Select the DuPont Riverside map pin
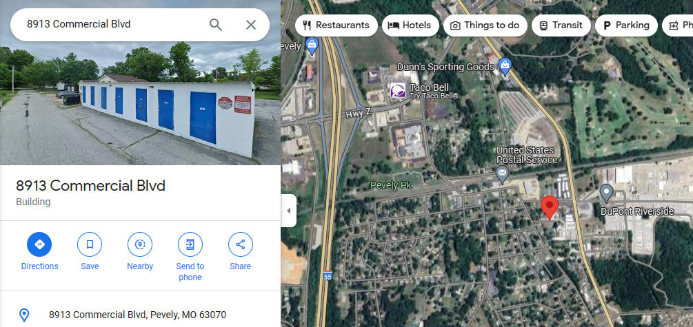Screen dimensions: 693x327 click(x=606, y=193)
